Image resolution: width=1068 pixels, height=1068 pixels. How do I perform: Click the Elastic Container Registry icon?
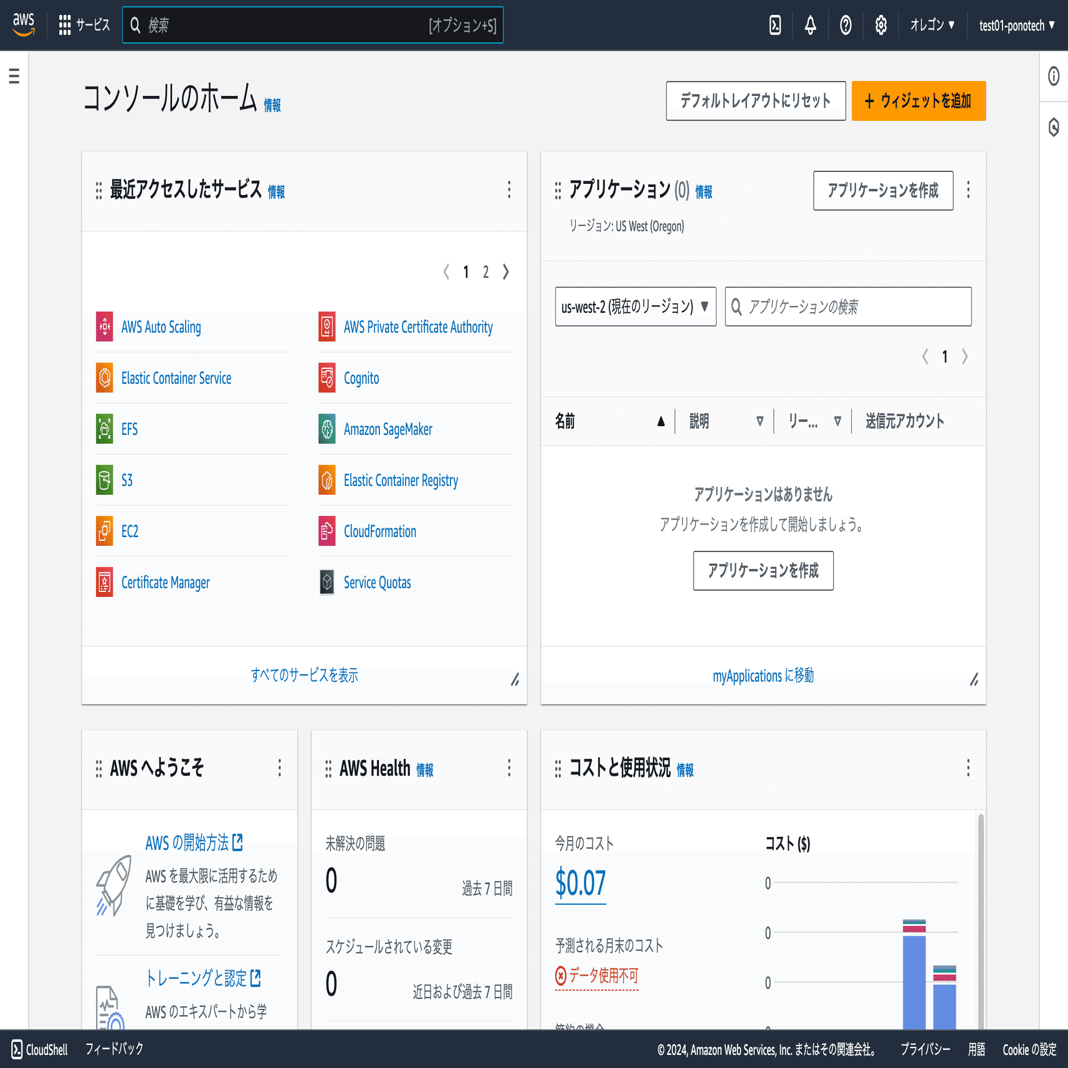tap(327, 480)
